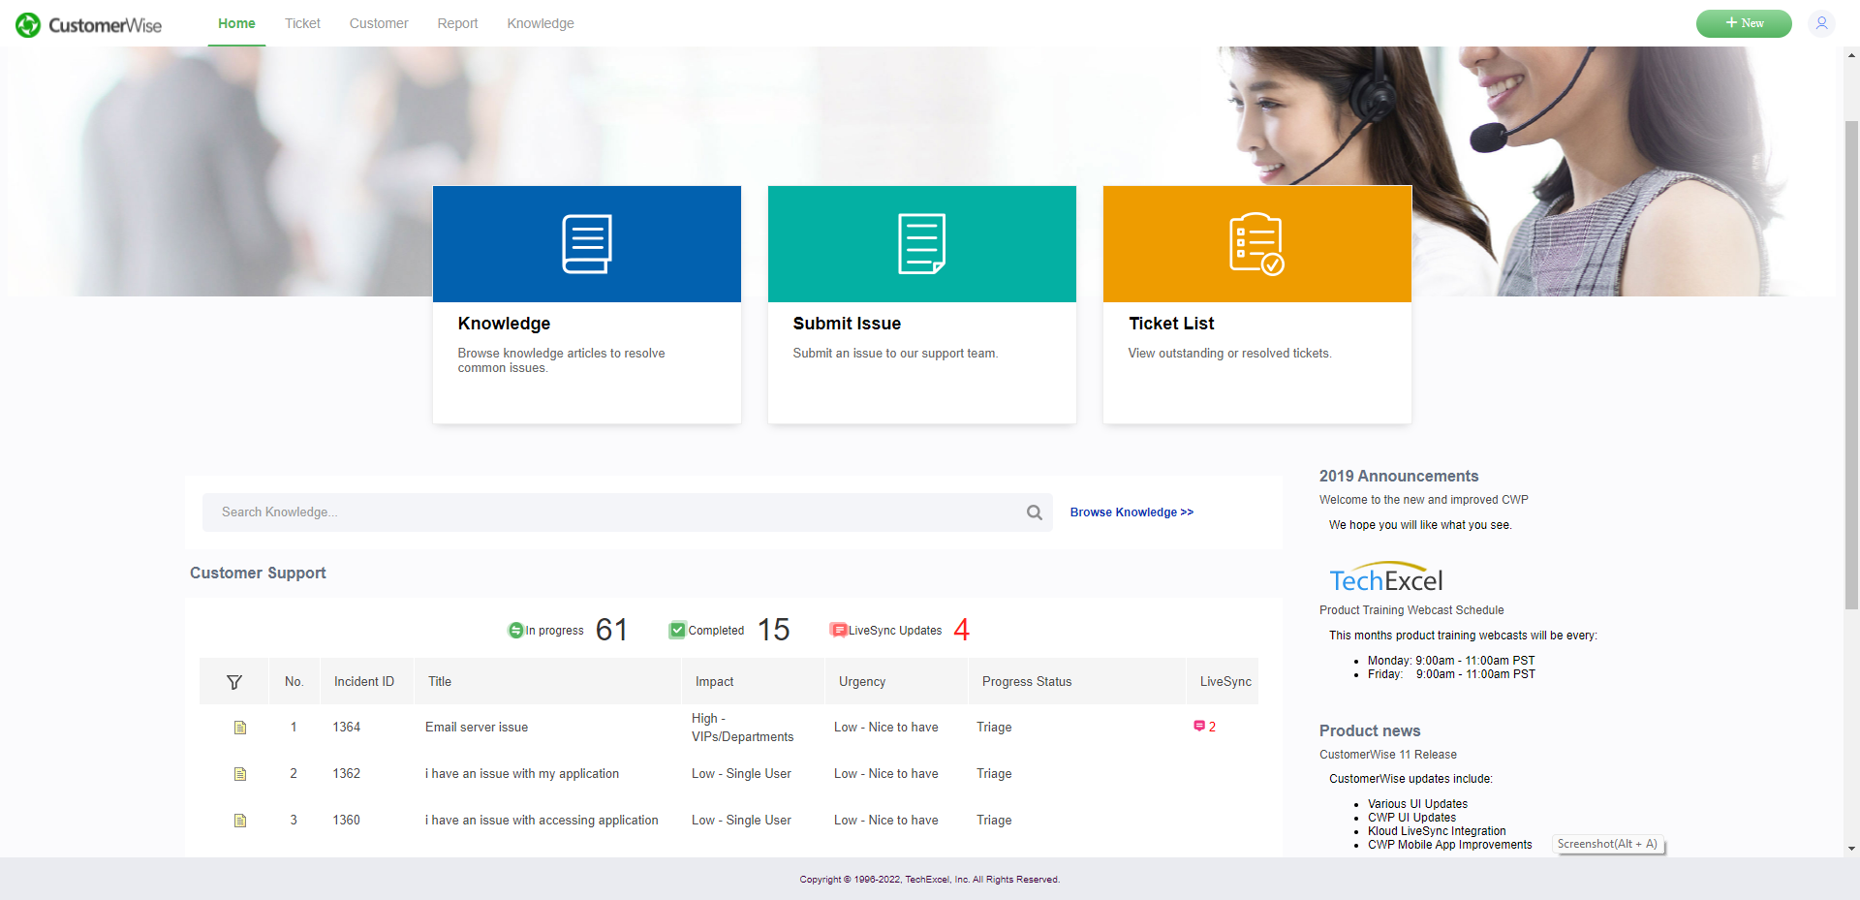Open the Urgency column header
Screen dimensions: 1860x900
[861, 681]
